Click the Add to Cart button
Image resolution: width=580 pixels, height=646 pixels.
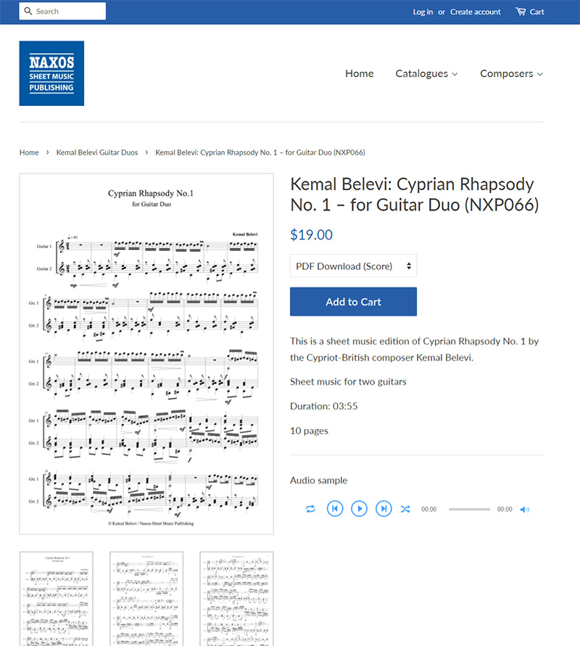coord(353,302)
